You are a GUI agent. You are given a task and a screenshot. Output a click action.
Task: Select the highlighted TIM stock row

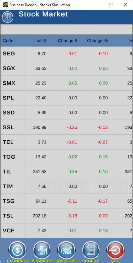tap(66, 187)
